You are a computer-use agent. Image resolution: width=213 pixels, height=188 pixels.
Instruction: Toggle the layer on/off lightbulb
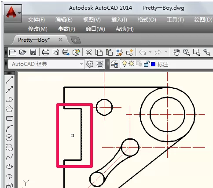pyautogui.click(x=125, y=64)
